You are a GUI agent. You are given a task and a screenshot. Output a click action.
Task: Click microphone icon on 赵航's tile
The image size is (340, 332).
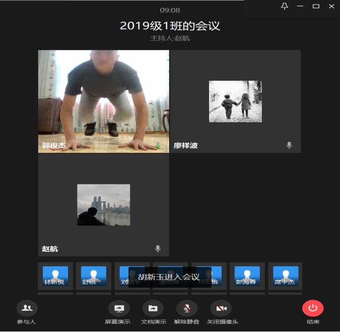tap(158, 248)
